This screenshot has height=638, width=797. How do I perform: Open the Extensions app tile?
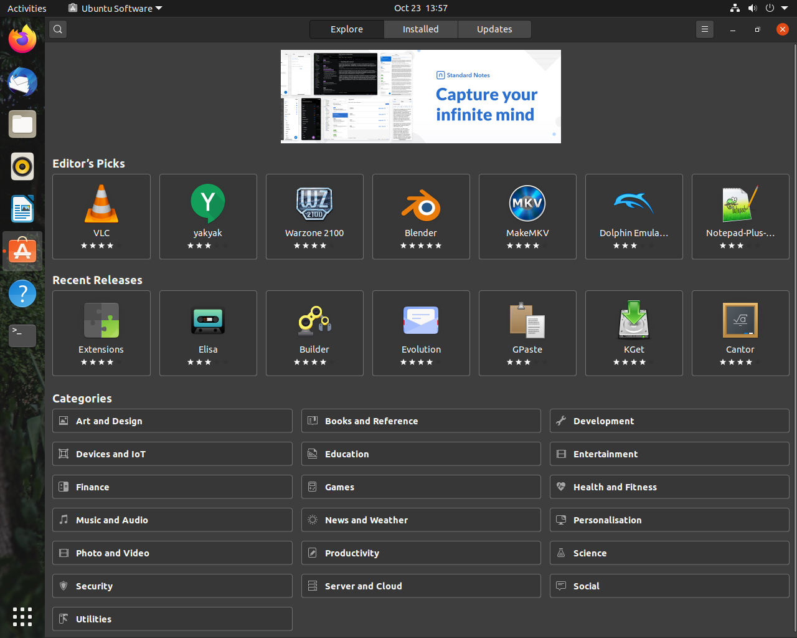[101, 333]
